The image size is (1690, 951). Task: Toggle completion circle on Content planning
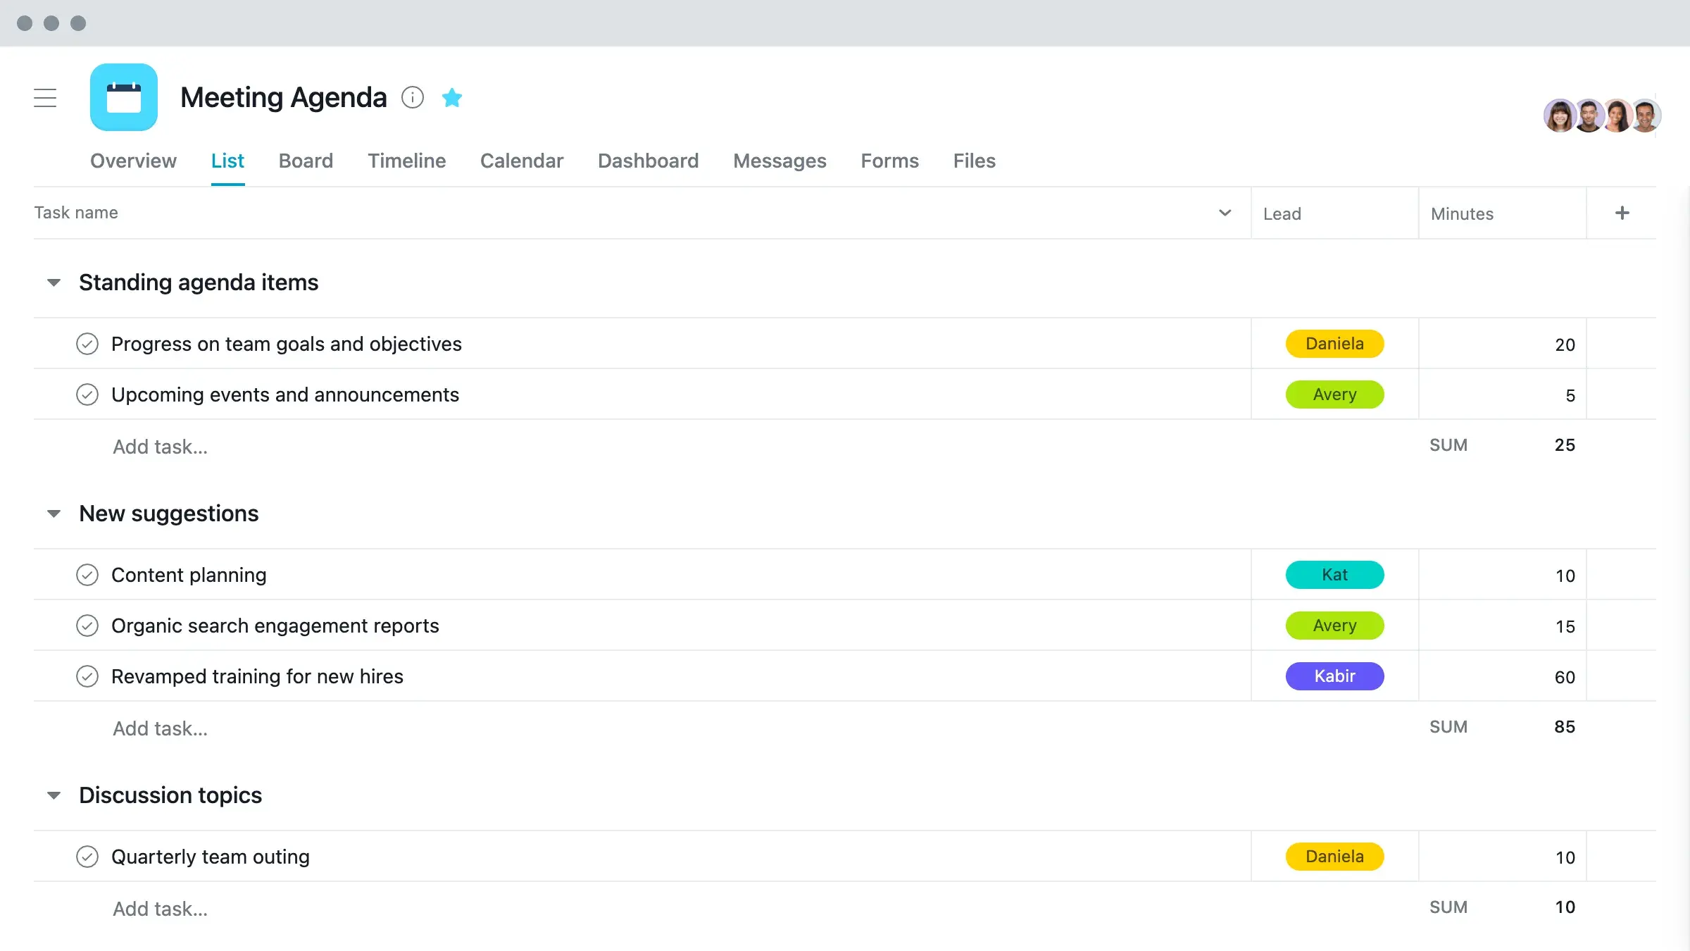[x=87, y=575]
